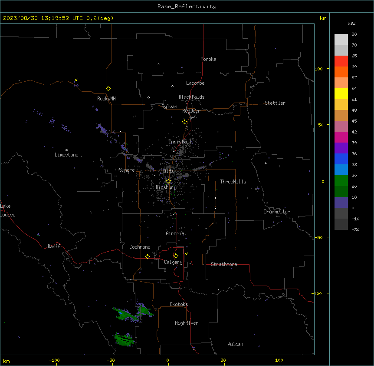Click the -100 tick label on bottom axis
The width and height of the screenshot is (374, 366).
(54, 360)
